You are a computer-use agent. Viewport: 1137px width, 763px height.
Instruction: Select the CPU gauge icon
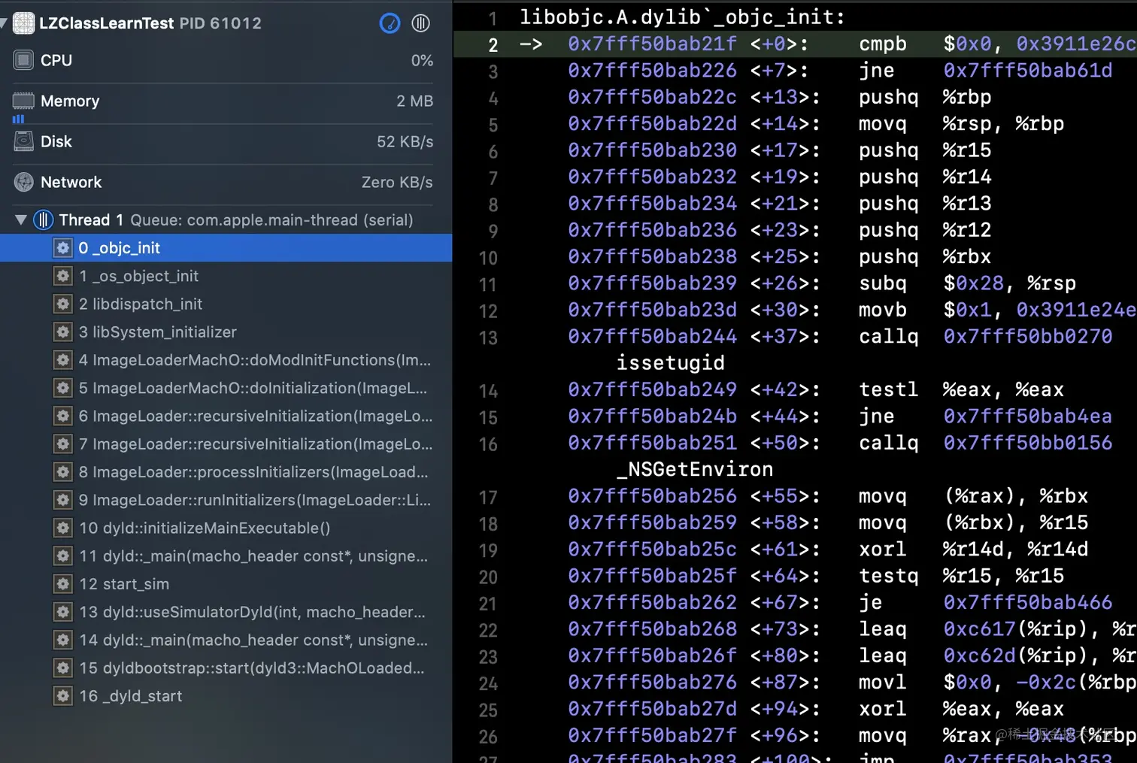click(x=23, y=60)
